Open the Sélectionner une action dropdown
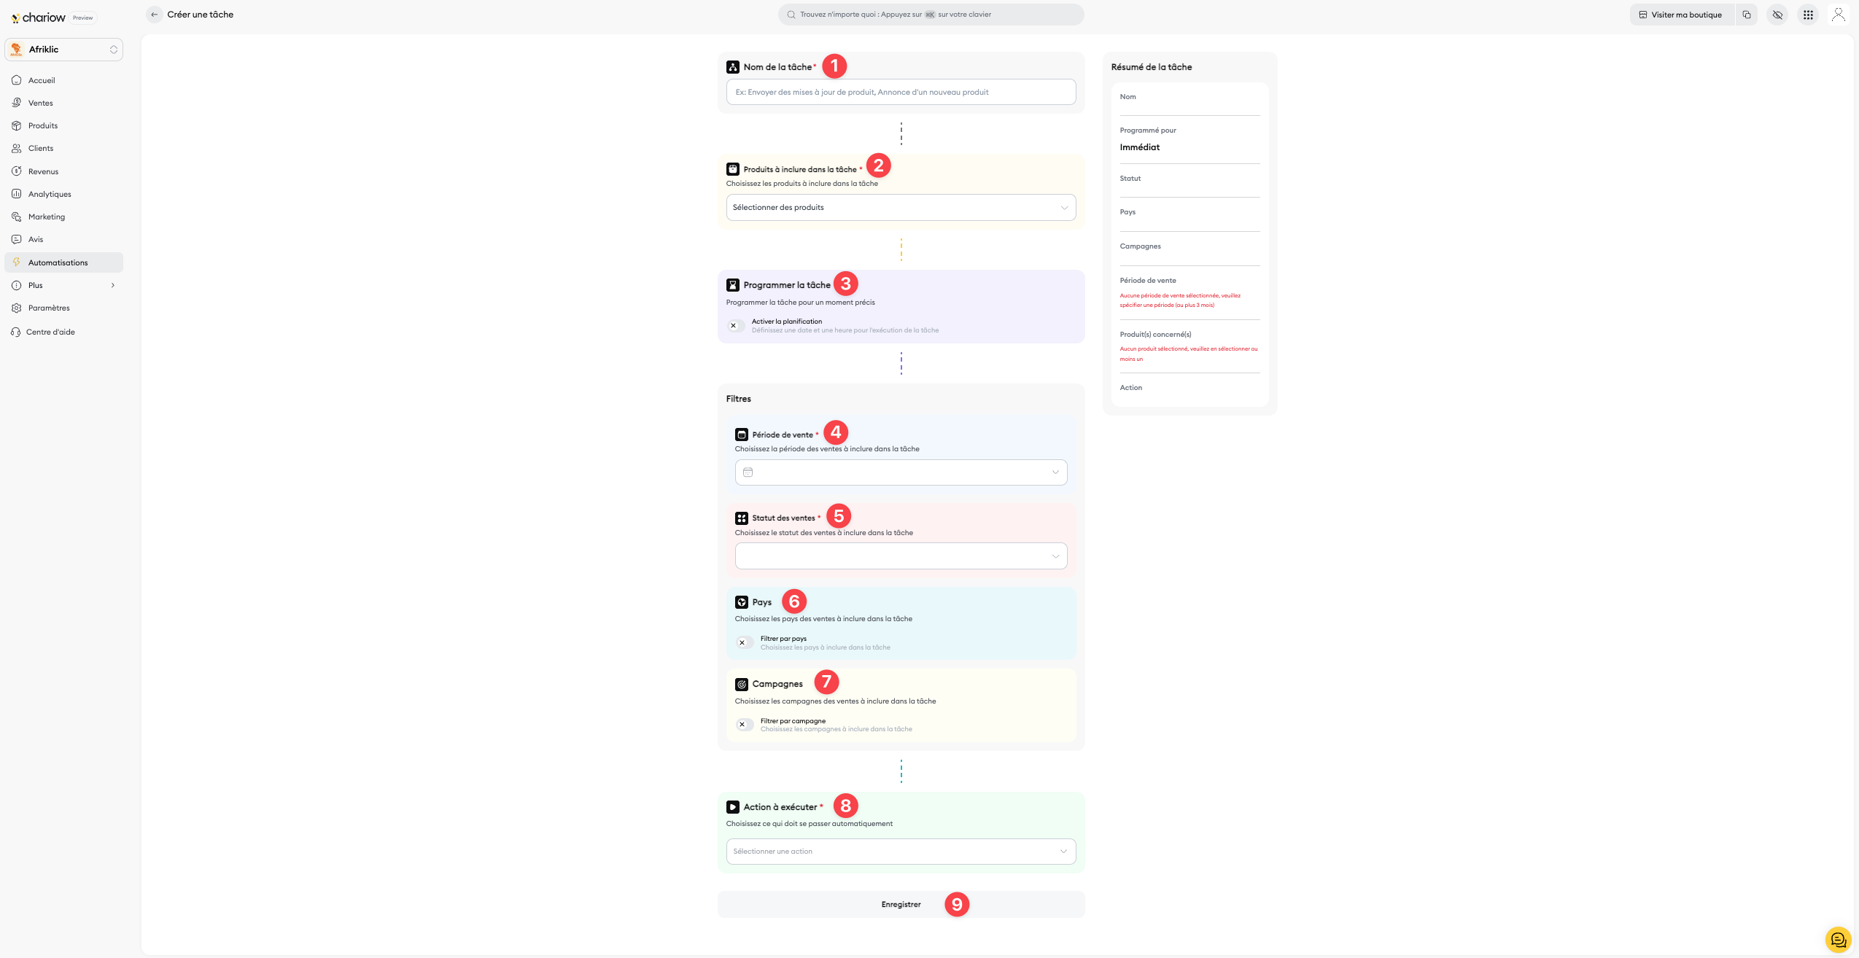Viewport: 1859px width, 958px height. [x=901, y=852]
